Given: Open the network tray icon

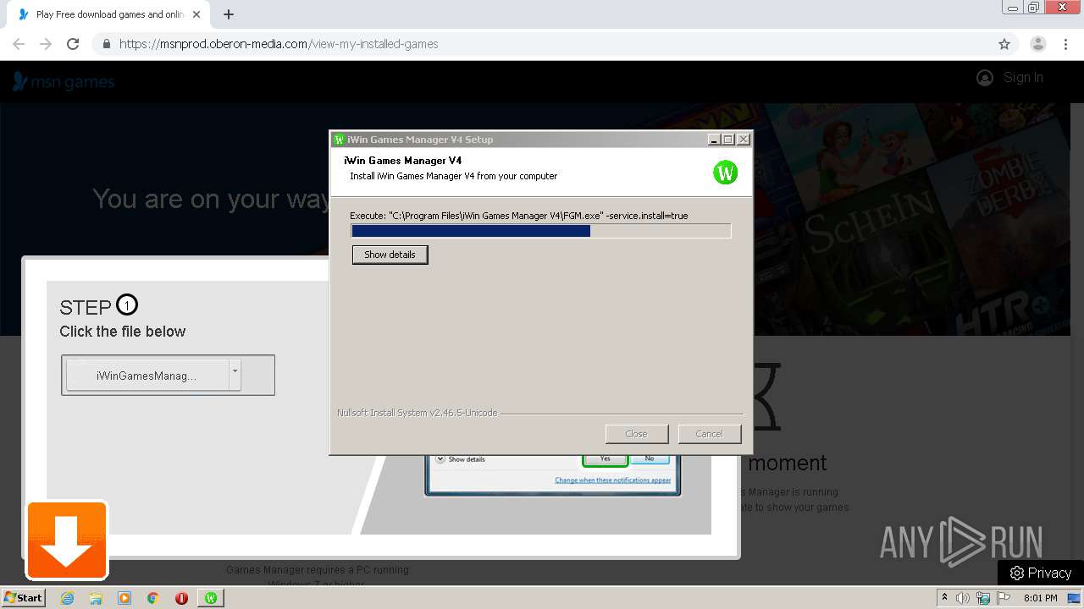Looking at the screenshot, I should tap(983, 598).
